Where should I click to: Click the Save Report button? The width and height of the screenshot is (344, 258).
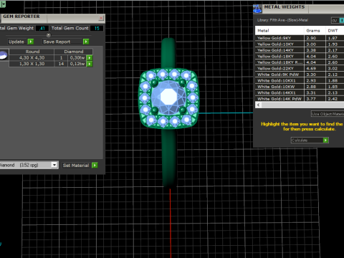[62, 42]
